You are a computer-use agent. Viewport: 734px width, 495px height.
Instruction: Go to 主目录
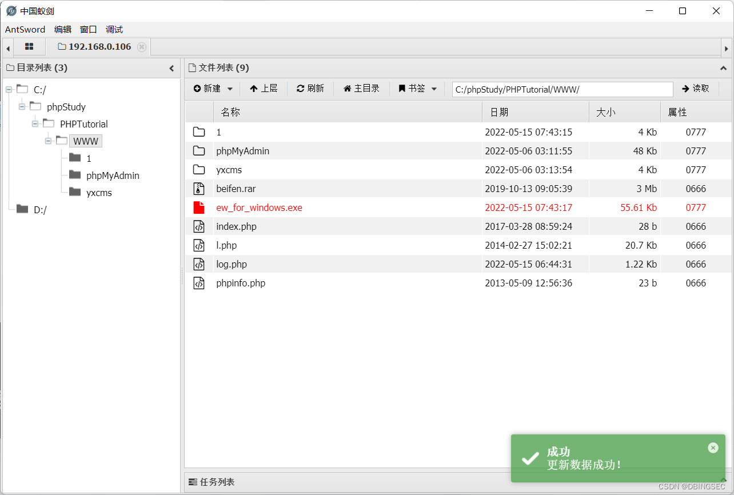click(361, 89)
